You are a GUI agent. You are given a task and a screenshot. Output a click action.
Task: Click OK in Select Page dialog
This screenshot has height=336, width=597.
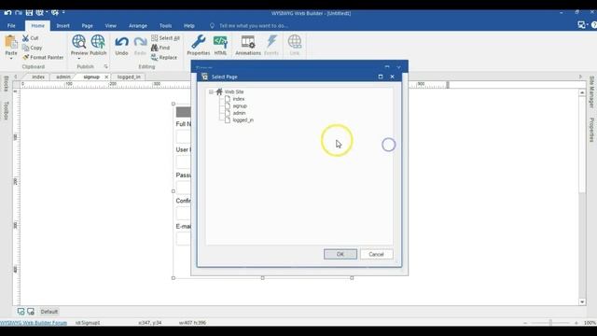pyautogui.click(x=340, y=254)
